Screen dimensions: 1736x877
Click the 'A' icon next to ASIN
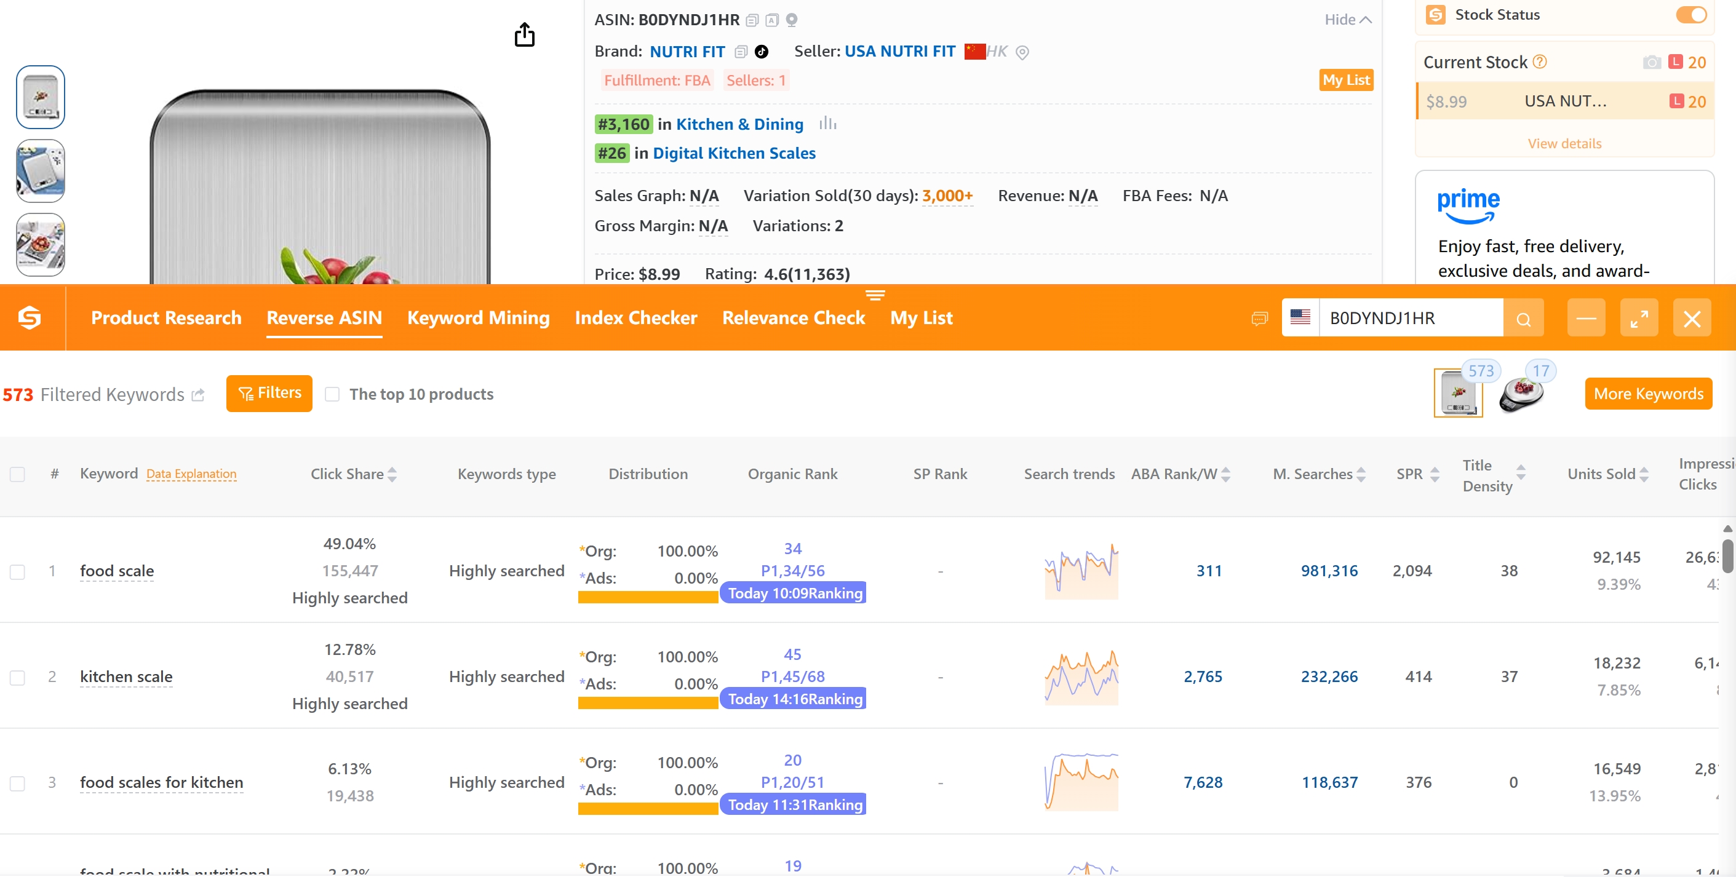click(x=772, y=20)
